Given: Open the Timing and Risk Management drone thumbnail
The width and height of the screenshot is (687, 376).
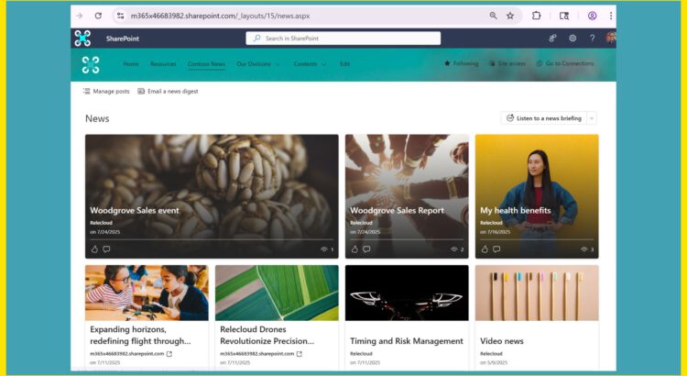Looking at the screenshot, I should tap(407, 293).
